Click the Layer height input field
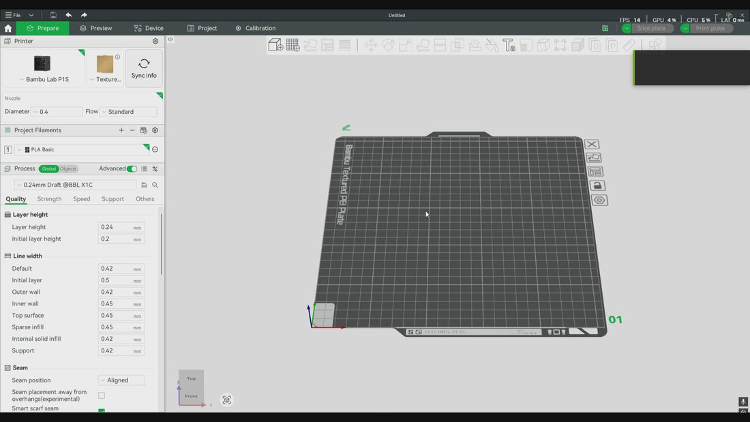750x422 pixels. point(115,227)
